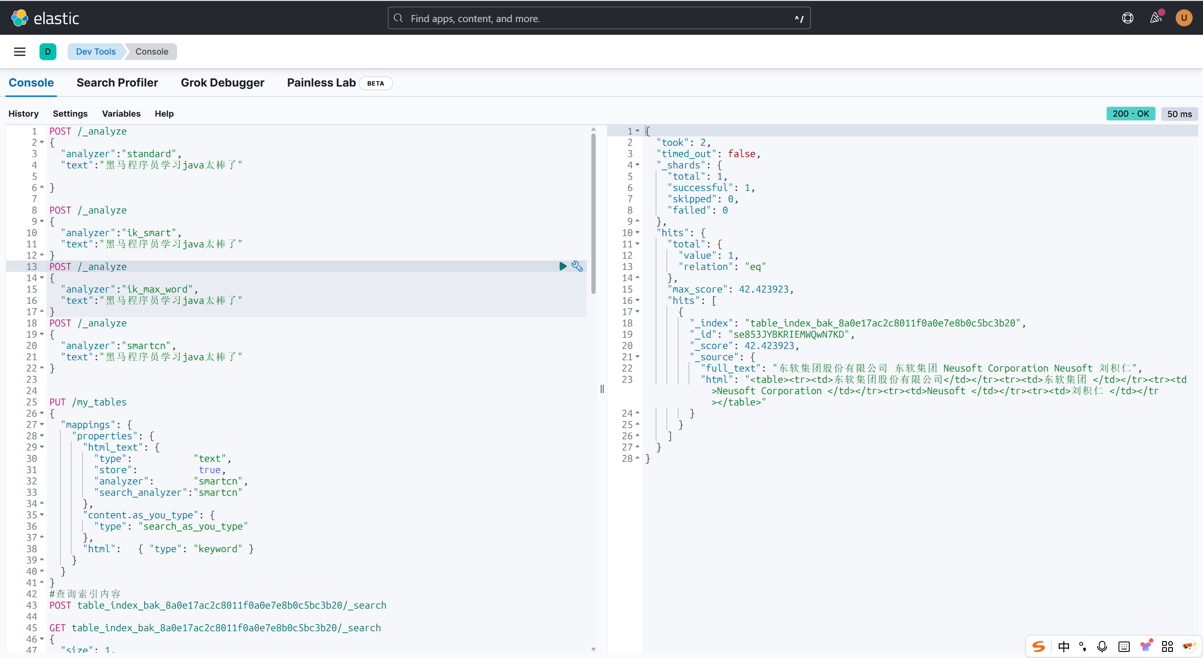This screenshot has width=1203, height=658.
Task: Open the newsfeed notifications icon
Action: 1156,18
